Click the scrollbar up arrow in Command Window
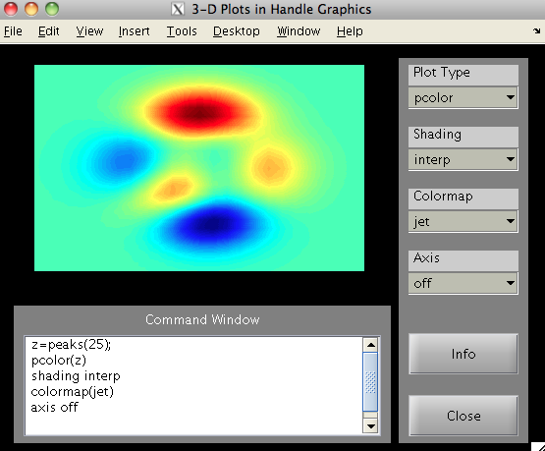Screen dimensions: 545x451 [370, 345]
